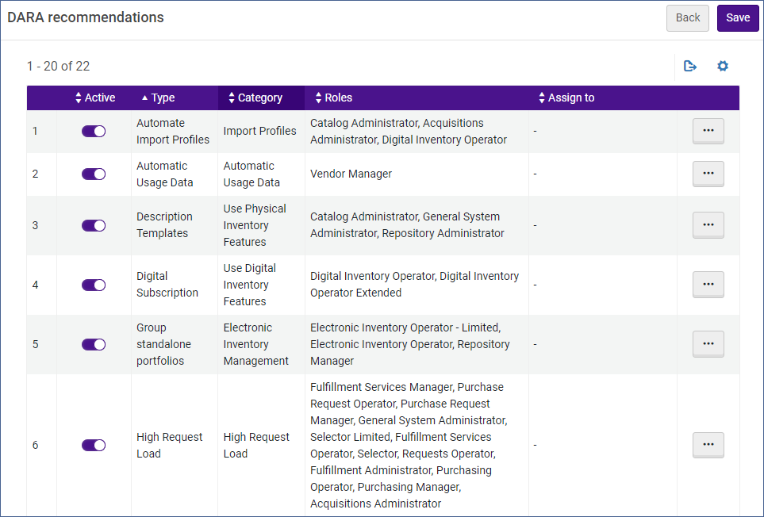Image resolution: width=764 pixels, height=517 pixels.
Task: Sort table by Assign to column
Action: pyautogui.click(x=566, y=98)
